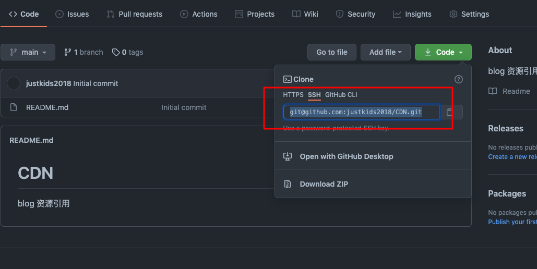Screen dimensions: 537x269
Task: Open justkids2018 user profile link
Action: [x=49, y=83]
